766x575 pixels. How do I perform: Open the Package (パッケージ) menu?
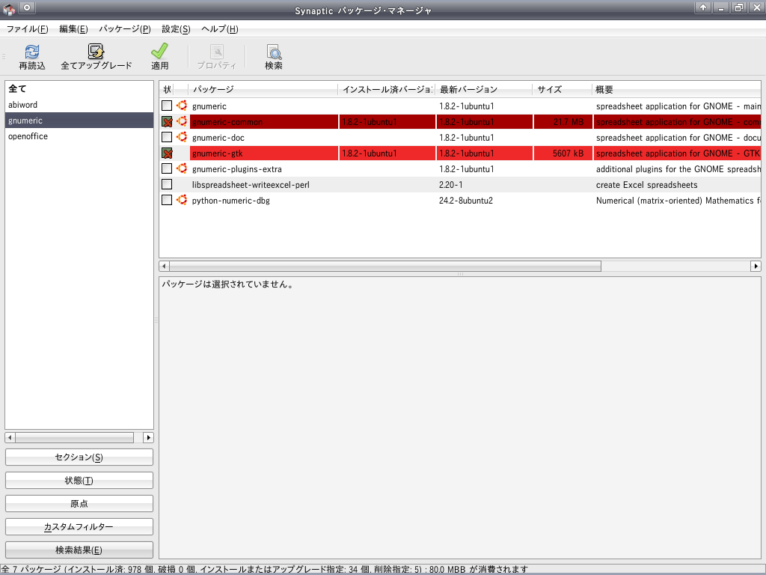pos(125,29)
